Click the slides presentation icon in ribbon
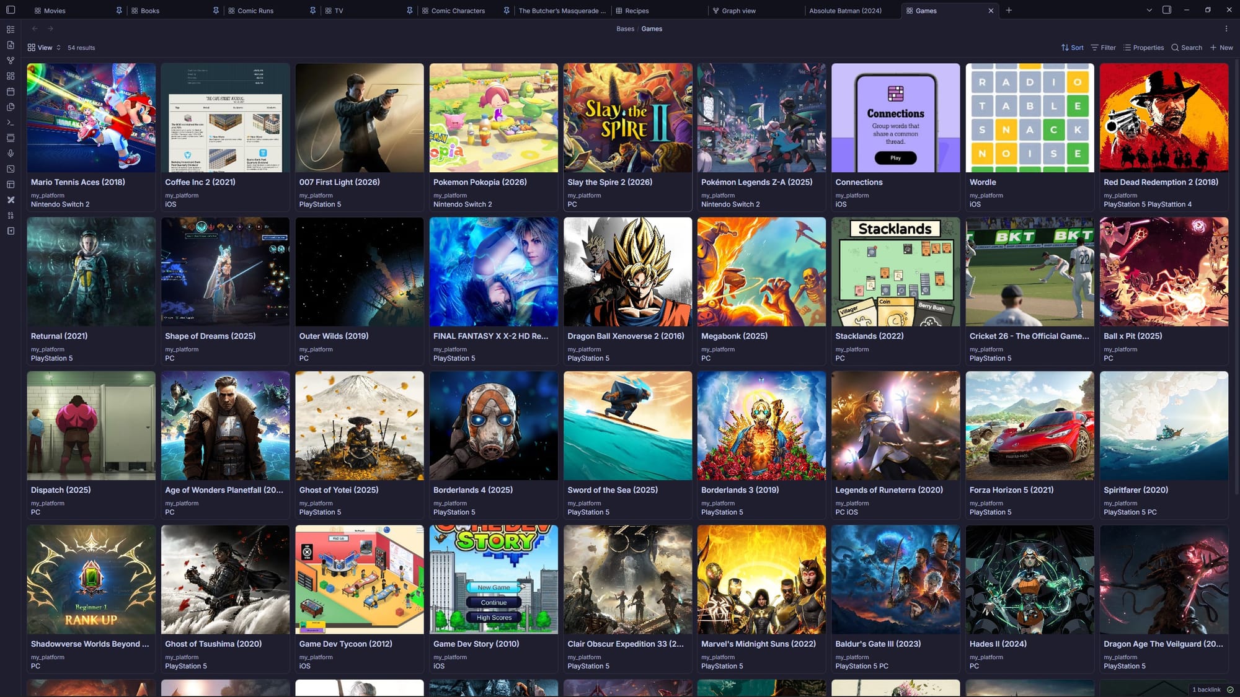The height and width of the screenshot is (697, 1240). click(11, 138)
